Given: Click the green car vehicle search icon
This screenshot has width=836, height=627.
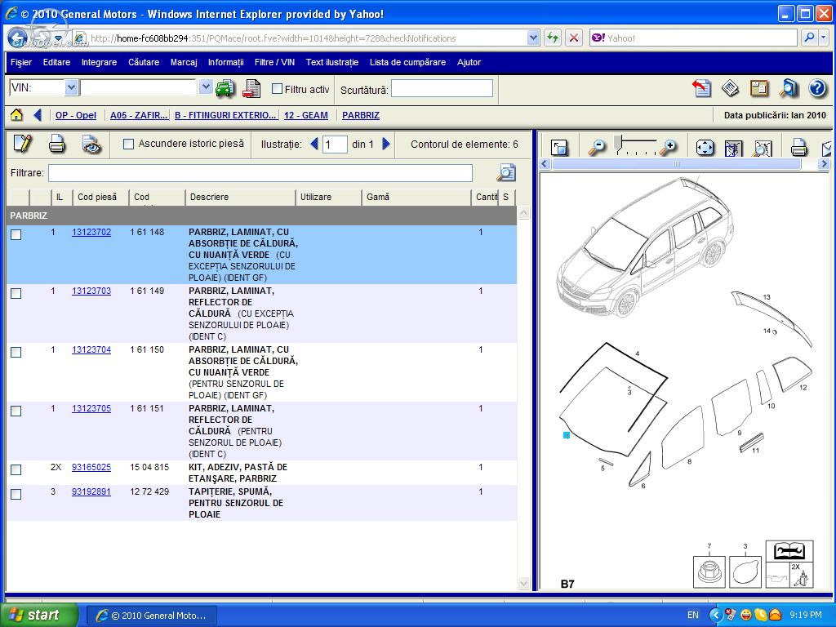Looking at the screenshot, I should point(225,88).
